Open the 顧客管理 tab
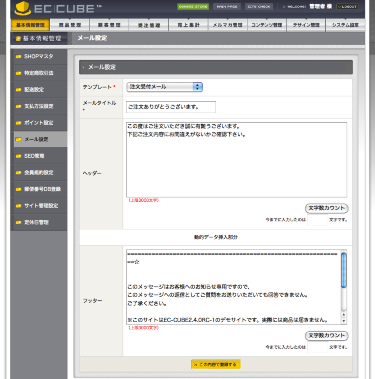The width and height of the screenshot is (375, 379). [x=109, y=25]
